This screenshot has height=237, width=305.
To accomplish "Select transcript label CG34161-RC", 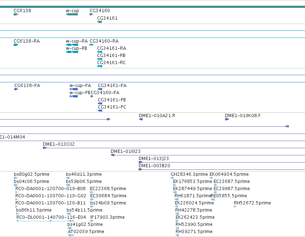I will point(111,63).
